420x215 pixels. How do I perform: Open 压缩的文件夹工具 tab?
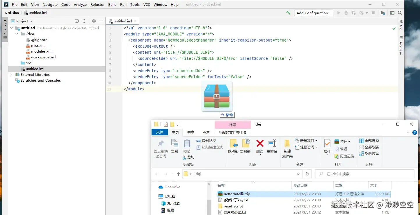233,132
